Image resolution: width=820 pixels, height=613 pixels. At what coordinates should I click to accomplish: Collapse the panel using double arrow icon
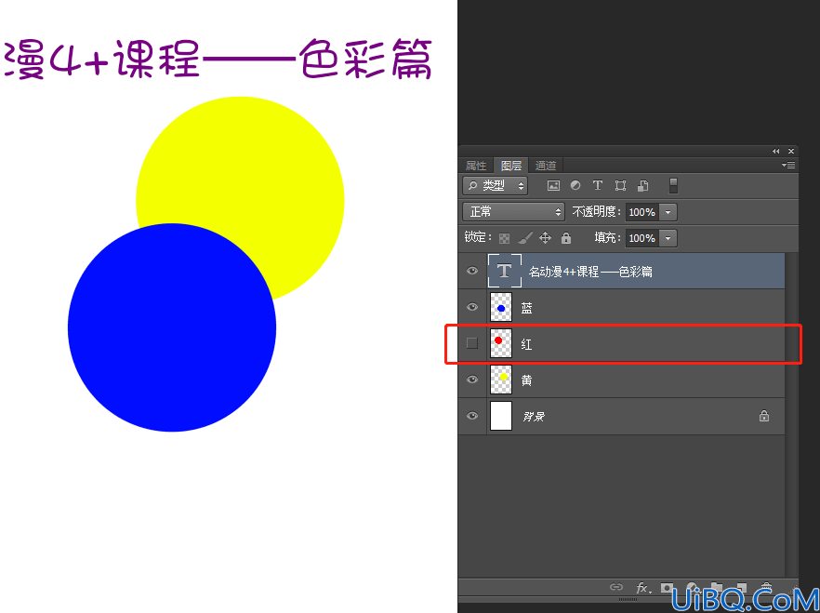pos(775,152)
